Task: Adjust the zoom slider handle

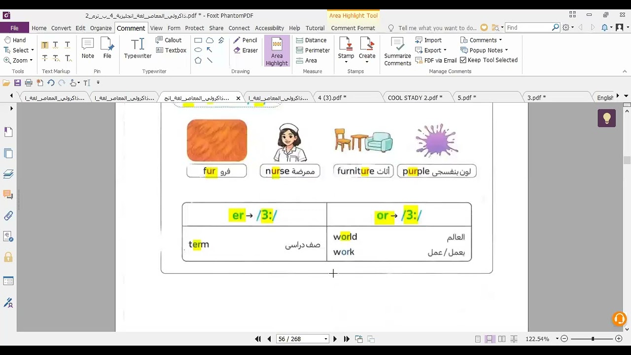Action: [x=593, y=339]
